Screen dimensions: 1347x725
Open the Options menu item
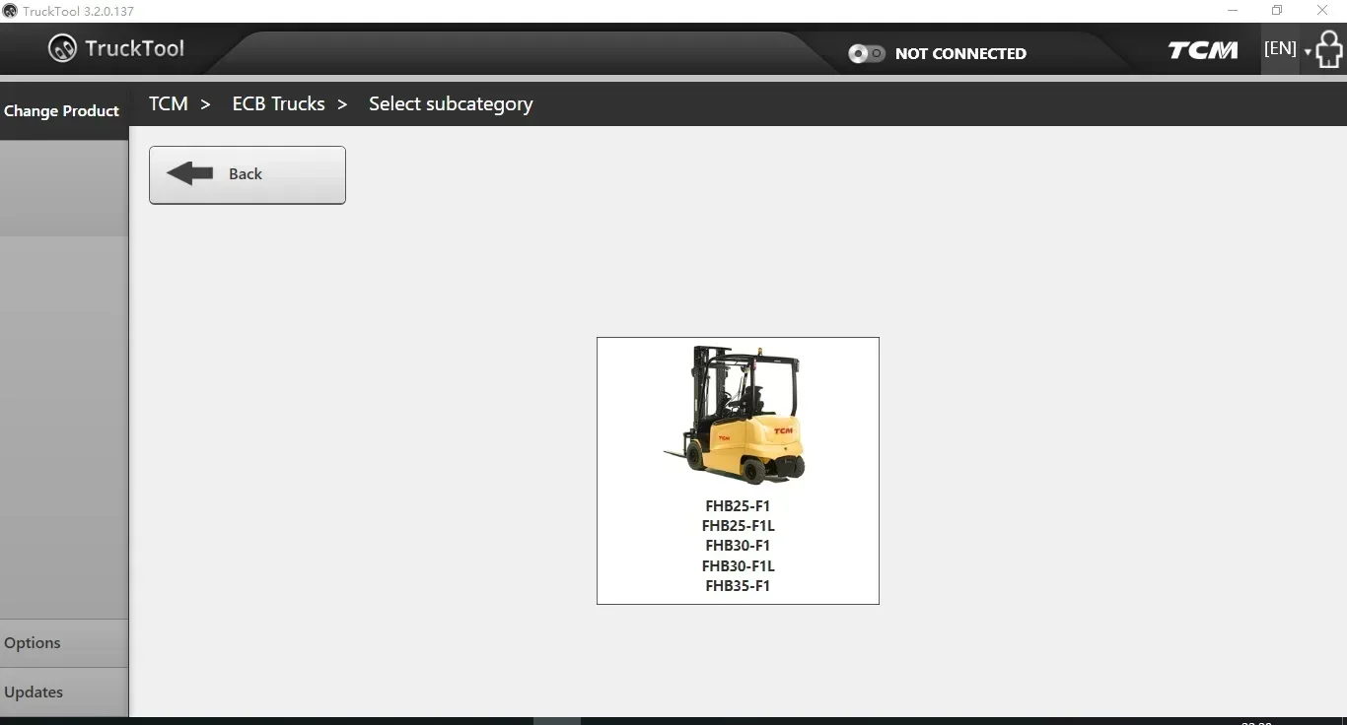[64, 643]
